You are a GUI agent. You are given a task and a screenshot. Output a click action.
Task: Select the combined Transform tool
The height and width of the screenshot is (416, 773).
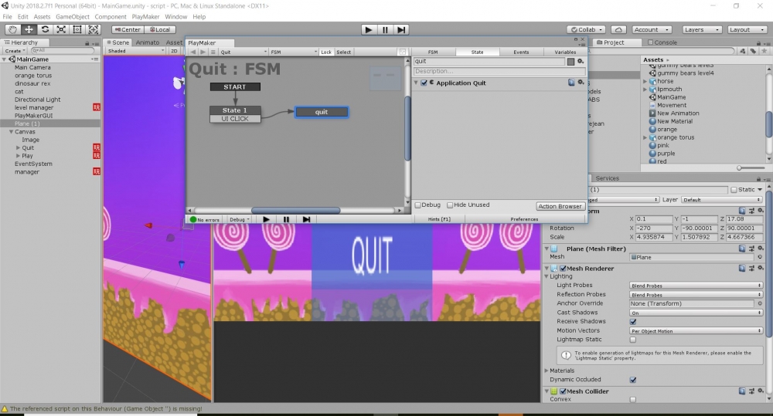coord(94,29)
